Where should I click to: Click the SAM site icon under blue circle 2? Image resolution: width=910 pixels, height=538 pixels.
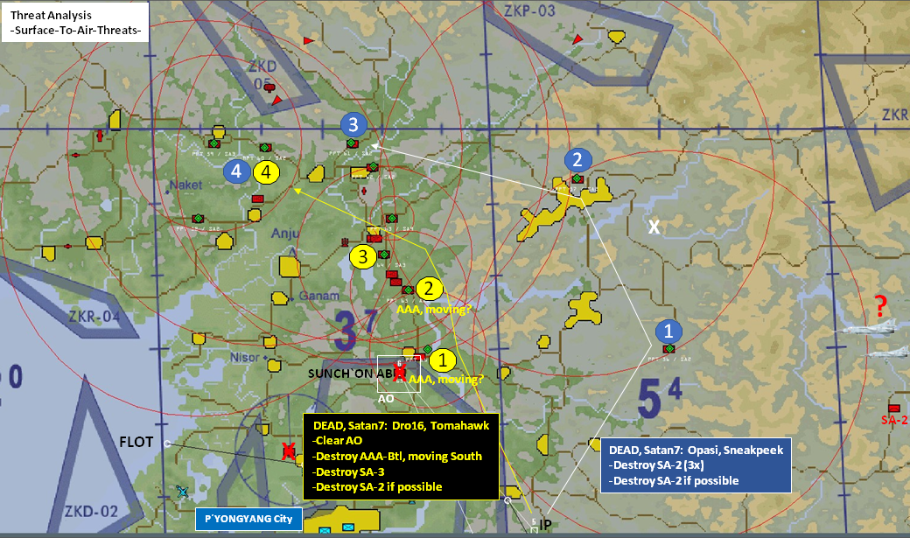[577, 178]
